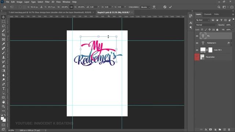Viewport: 235px width, 132px height.
Task: Open the Interpolation Bicubic dropdown
Action: [x=145, y=7]
